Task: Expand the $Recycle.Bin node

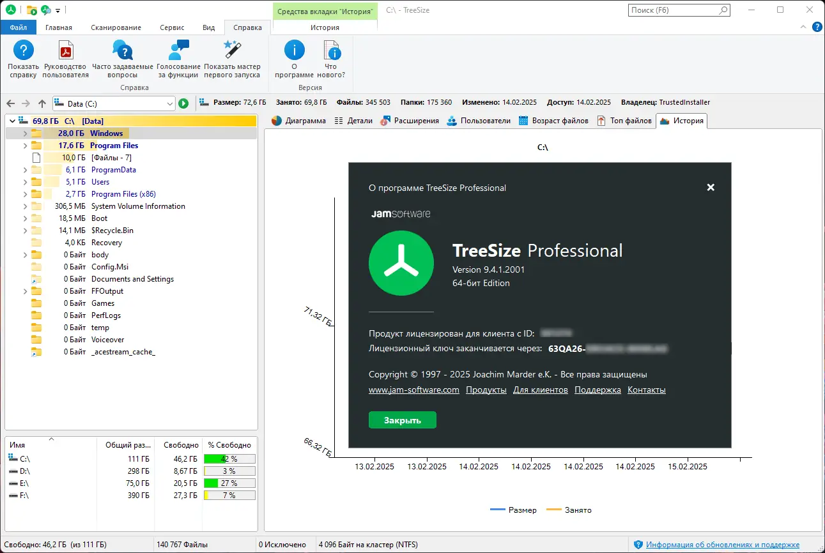Action: 25,231
